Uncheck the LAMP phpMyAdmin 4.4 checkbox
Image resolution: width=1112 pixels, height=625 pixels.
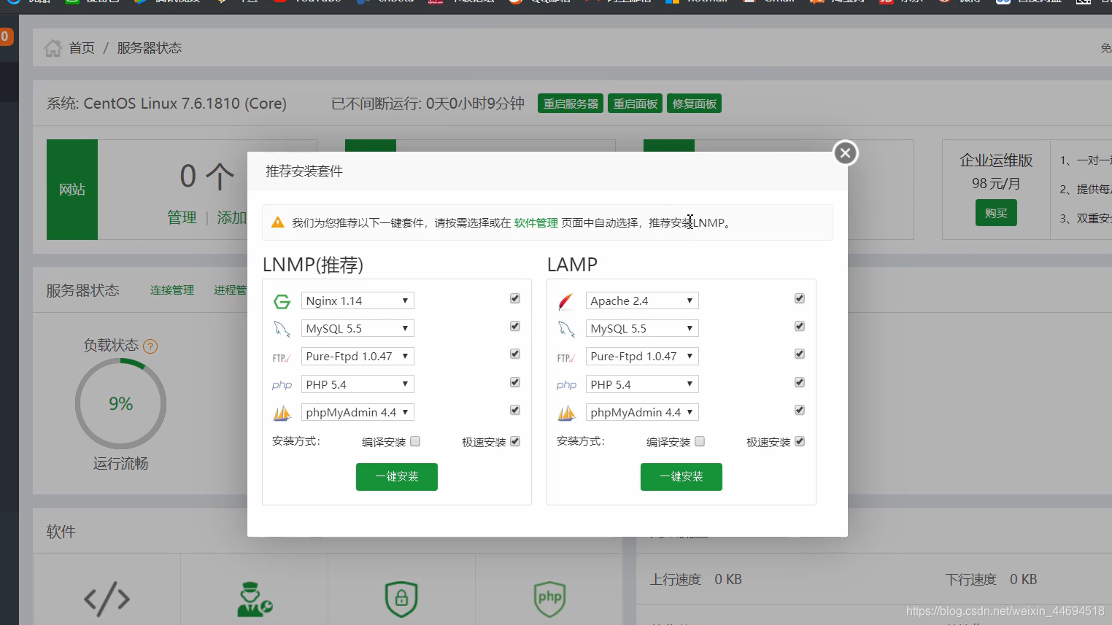pos(800,410)
